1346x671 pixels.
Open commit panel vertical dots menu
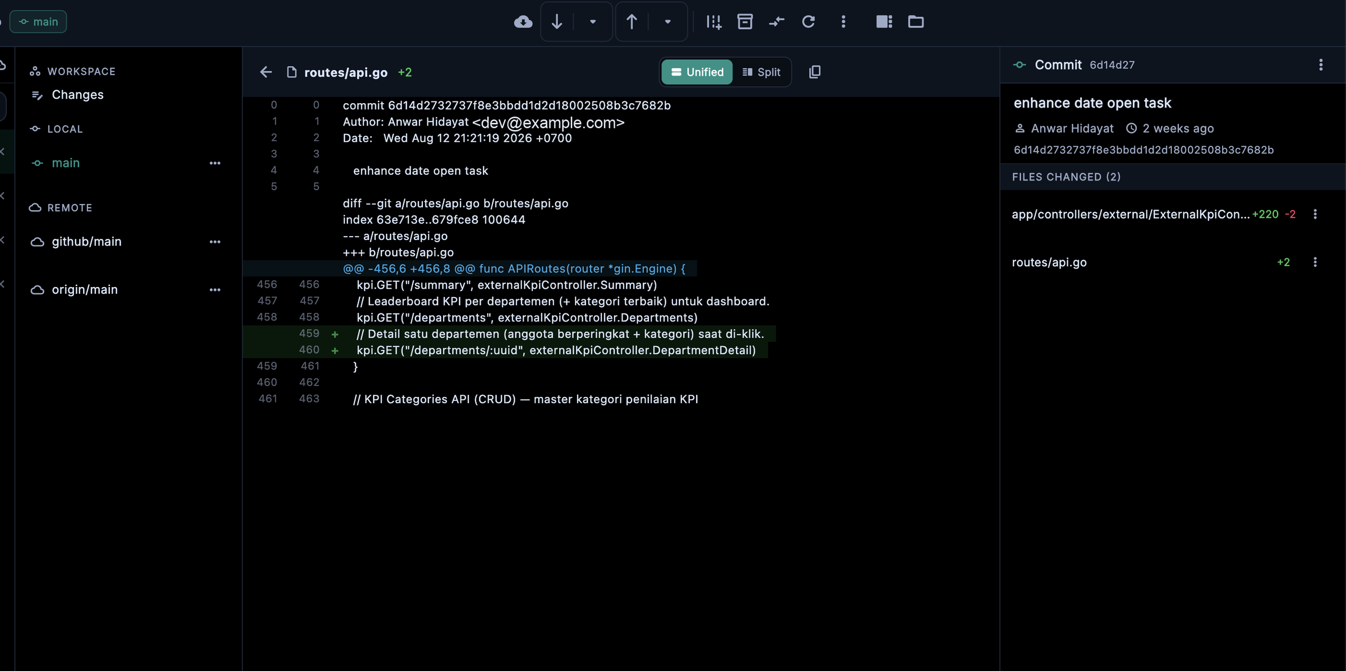coord(1321,65)
